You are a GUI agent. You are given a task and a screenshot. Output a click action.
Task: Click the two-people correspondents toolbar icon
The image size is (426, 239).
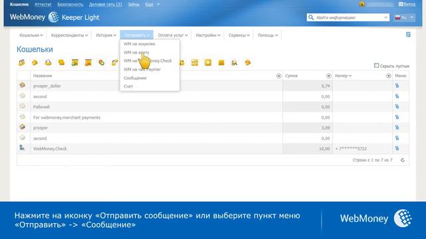tap(22, 62)
